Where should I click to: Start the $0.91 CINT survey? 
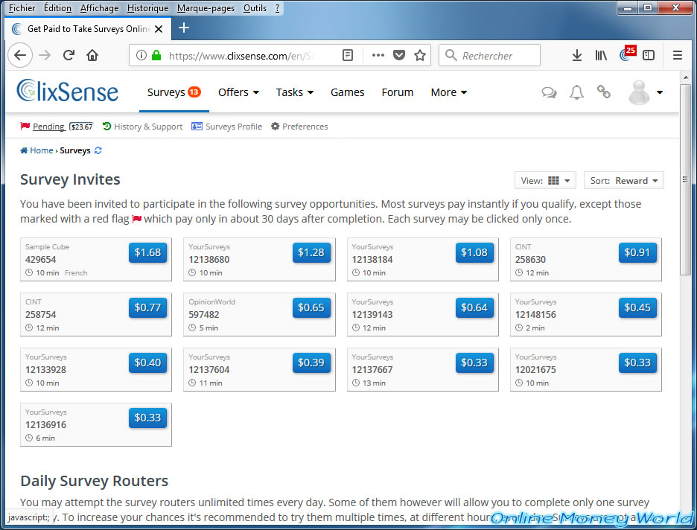click(637, 252)
